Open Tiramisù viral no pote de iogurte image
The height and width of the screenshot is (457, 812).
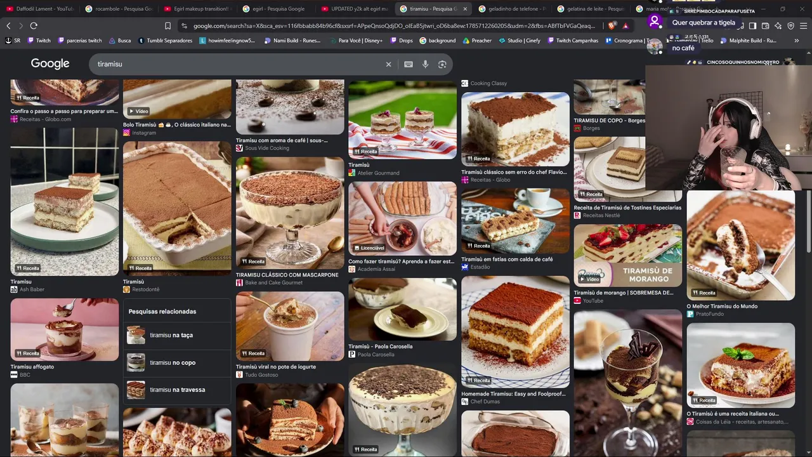pyautogui.click(x=290, y=326)
